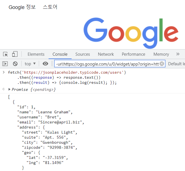Image resolution: width=185 pixels, height=171 pixels.
Task: Expand the Promise pending result
Action: point(9,89)
